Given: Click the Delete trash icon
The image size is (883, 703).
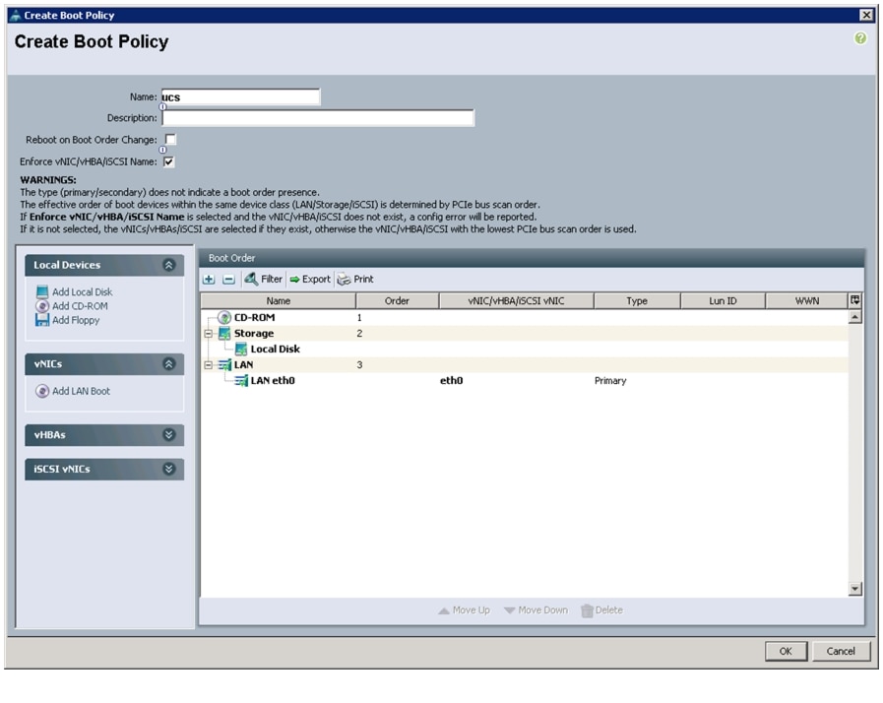Looking at the screenshot, I should [587, 610].
